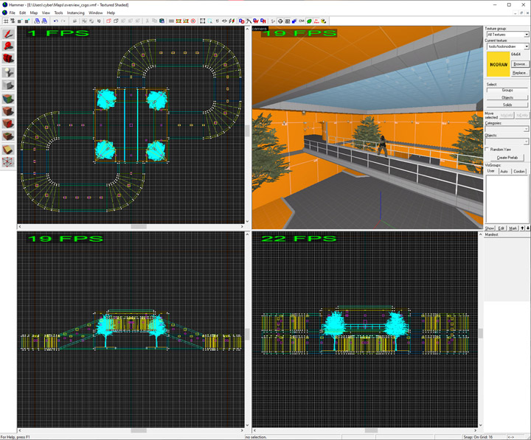Switch to the Auto VisGroups tab
The width and height of the screenshot is (531, 440).
point(504,171)
